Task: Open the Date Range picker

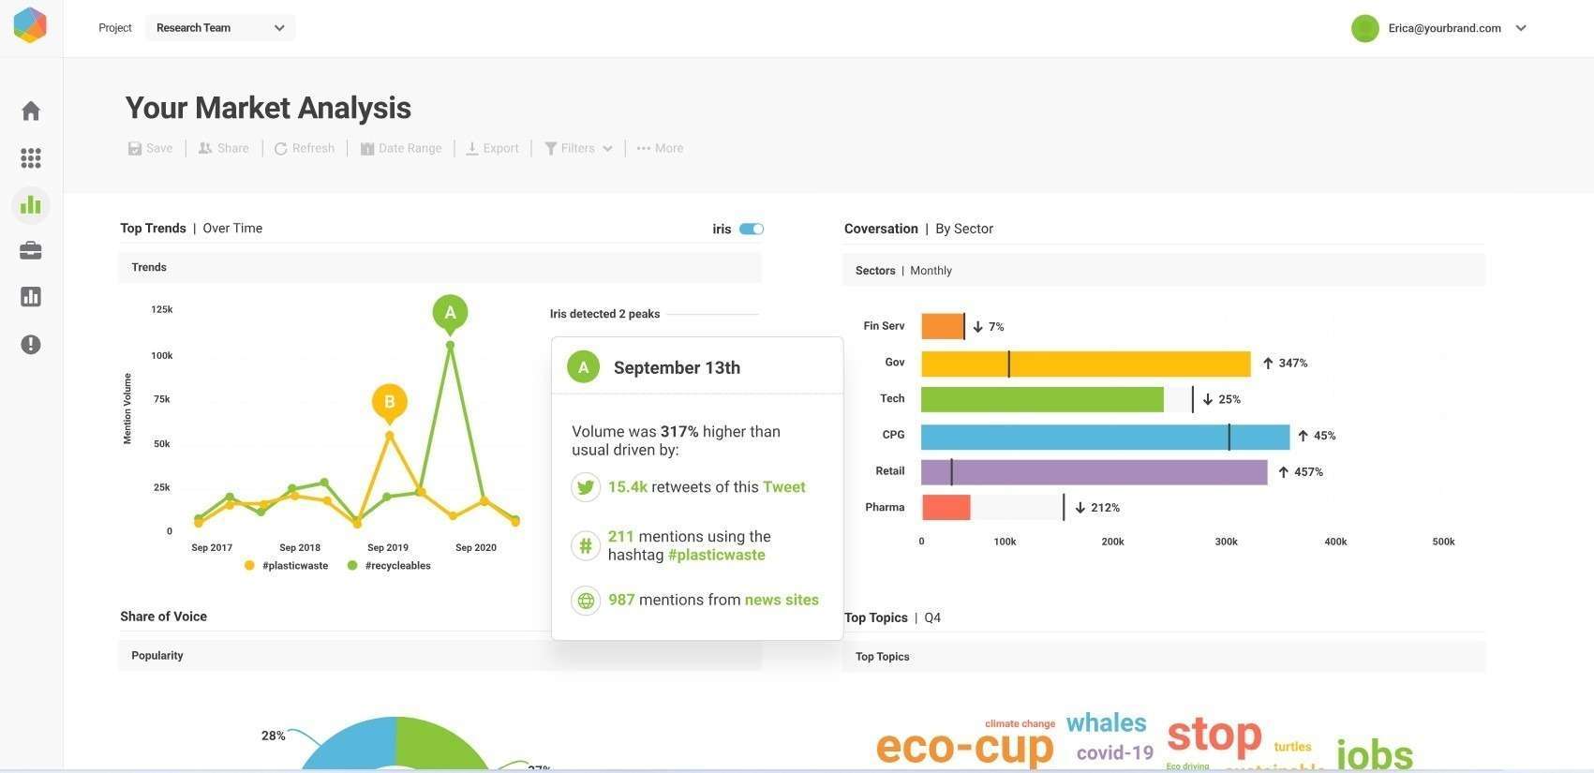Action: pos(401,148)
